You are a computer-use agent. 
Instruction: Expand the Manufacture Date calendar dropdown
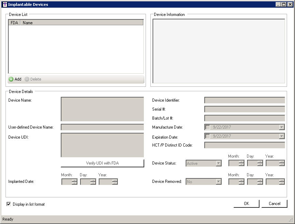(x=282, y=127)
